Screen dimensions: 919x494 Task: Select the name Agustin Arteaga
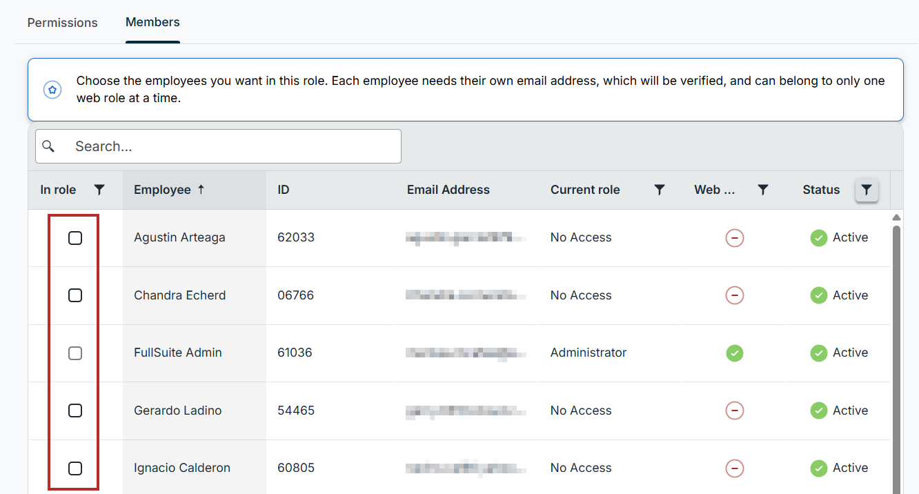(x=179, y=237)
